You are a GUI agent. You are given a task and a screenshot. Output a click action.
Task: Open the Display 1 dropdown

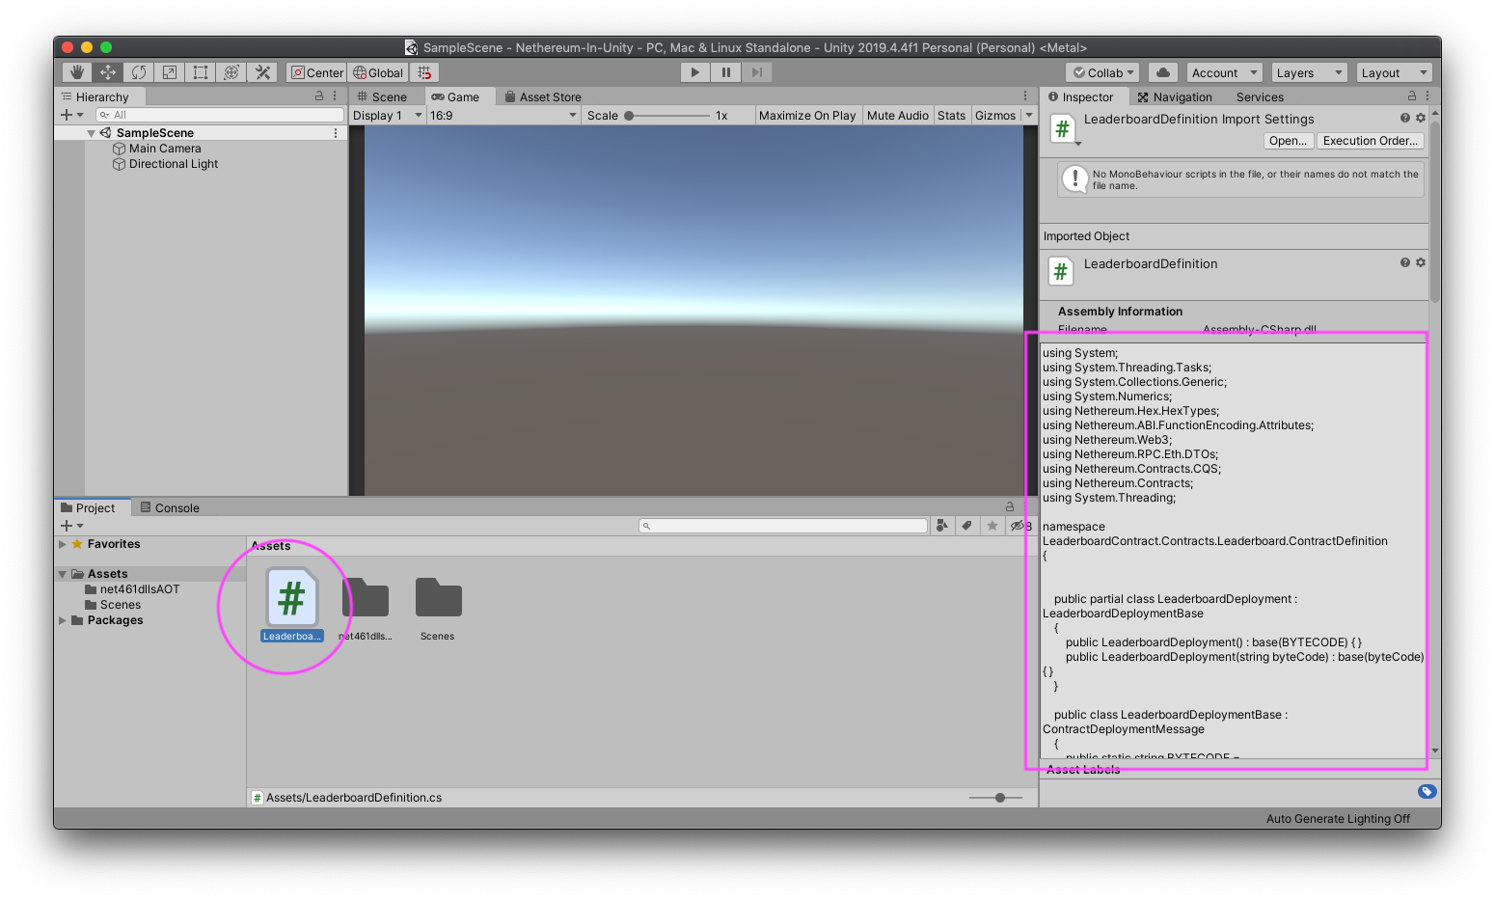click(386, 115)
